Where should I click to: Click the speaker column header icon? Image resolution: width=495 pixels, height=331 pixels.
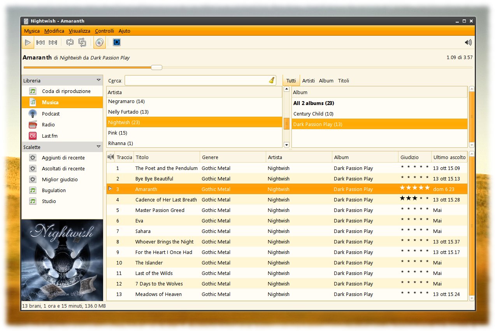tap(111, 157)
